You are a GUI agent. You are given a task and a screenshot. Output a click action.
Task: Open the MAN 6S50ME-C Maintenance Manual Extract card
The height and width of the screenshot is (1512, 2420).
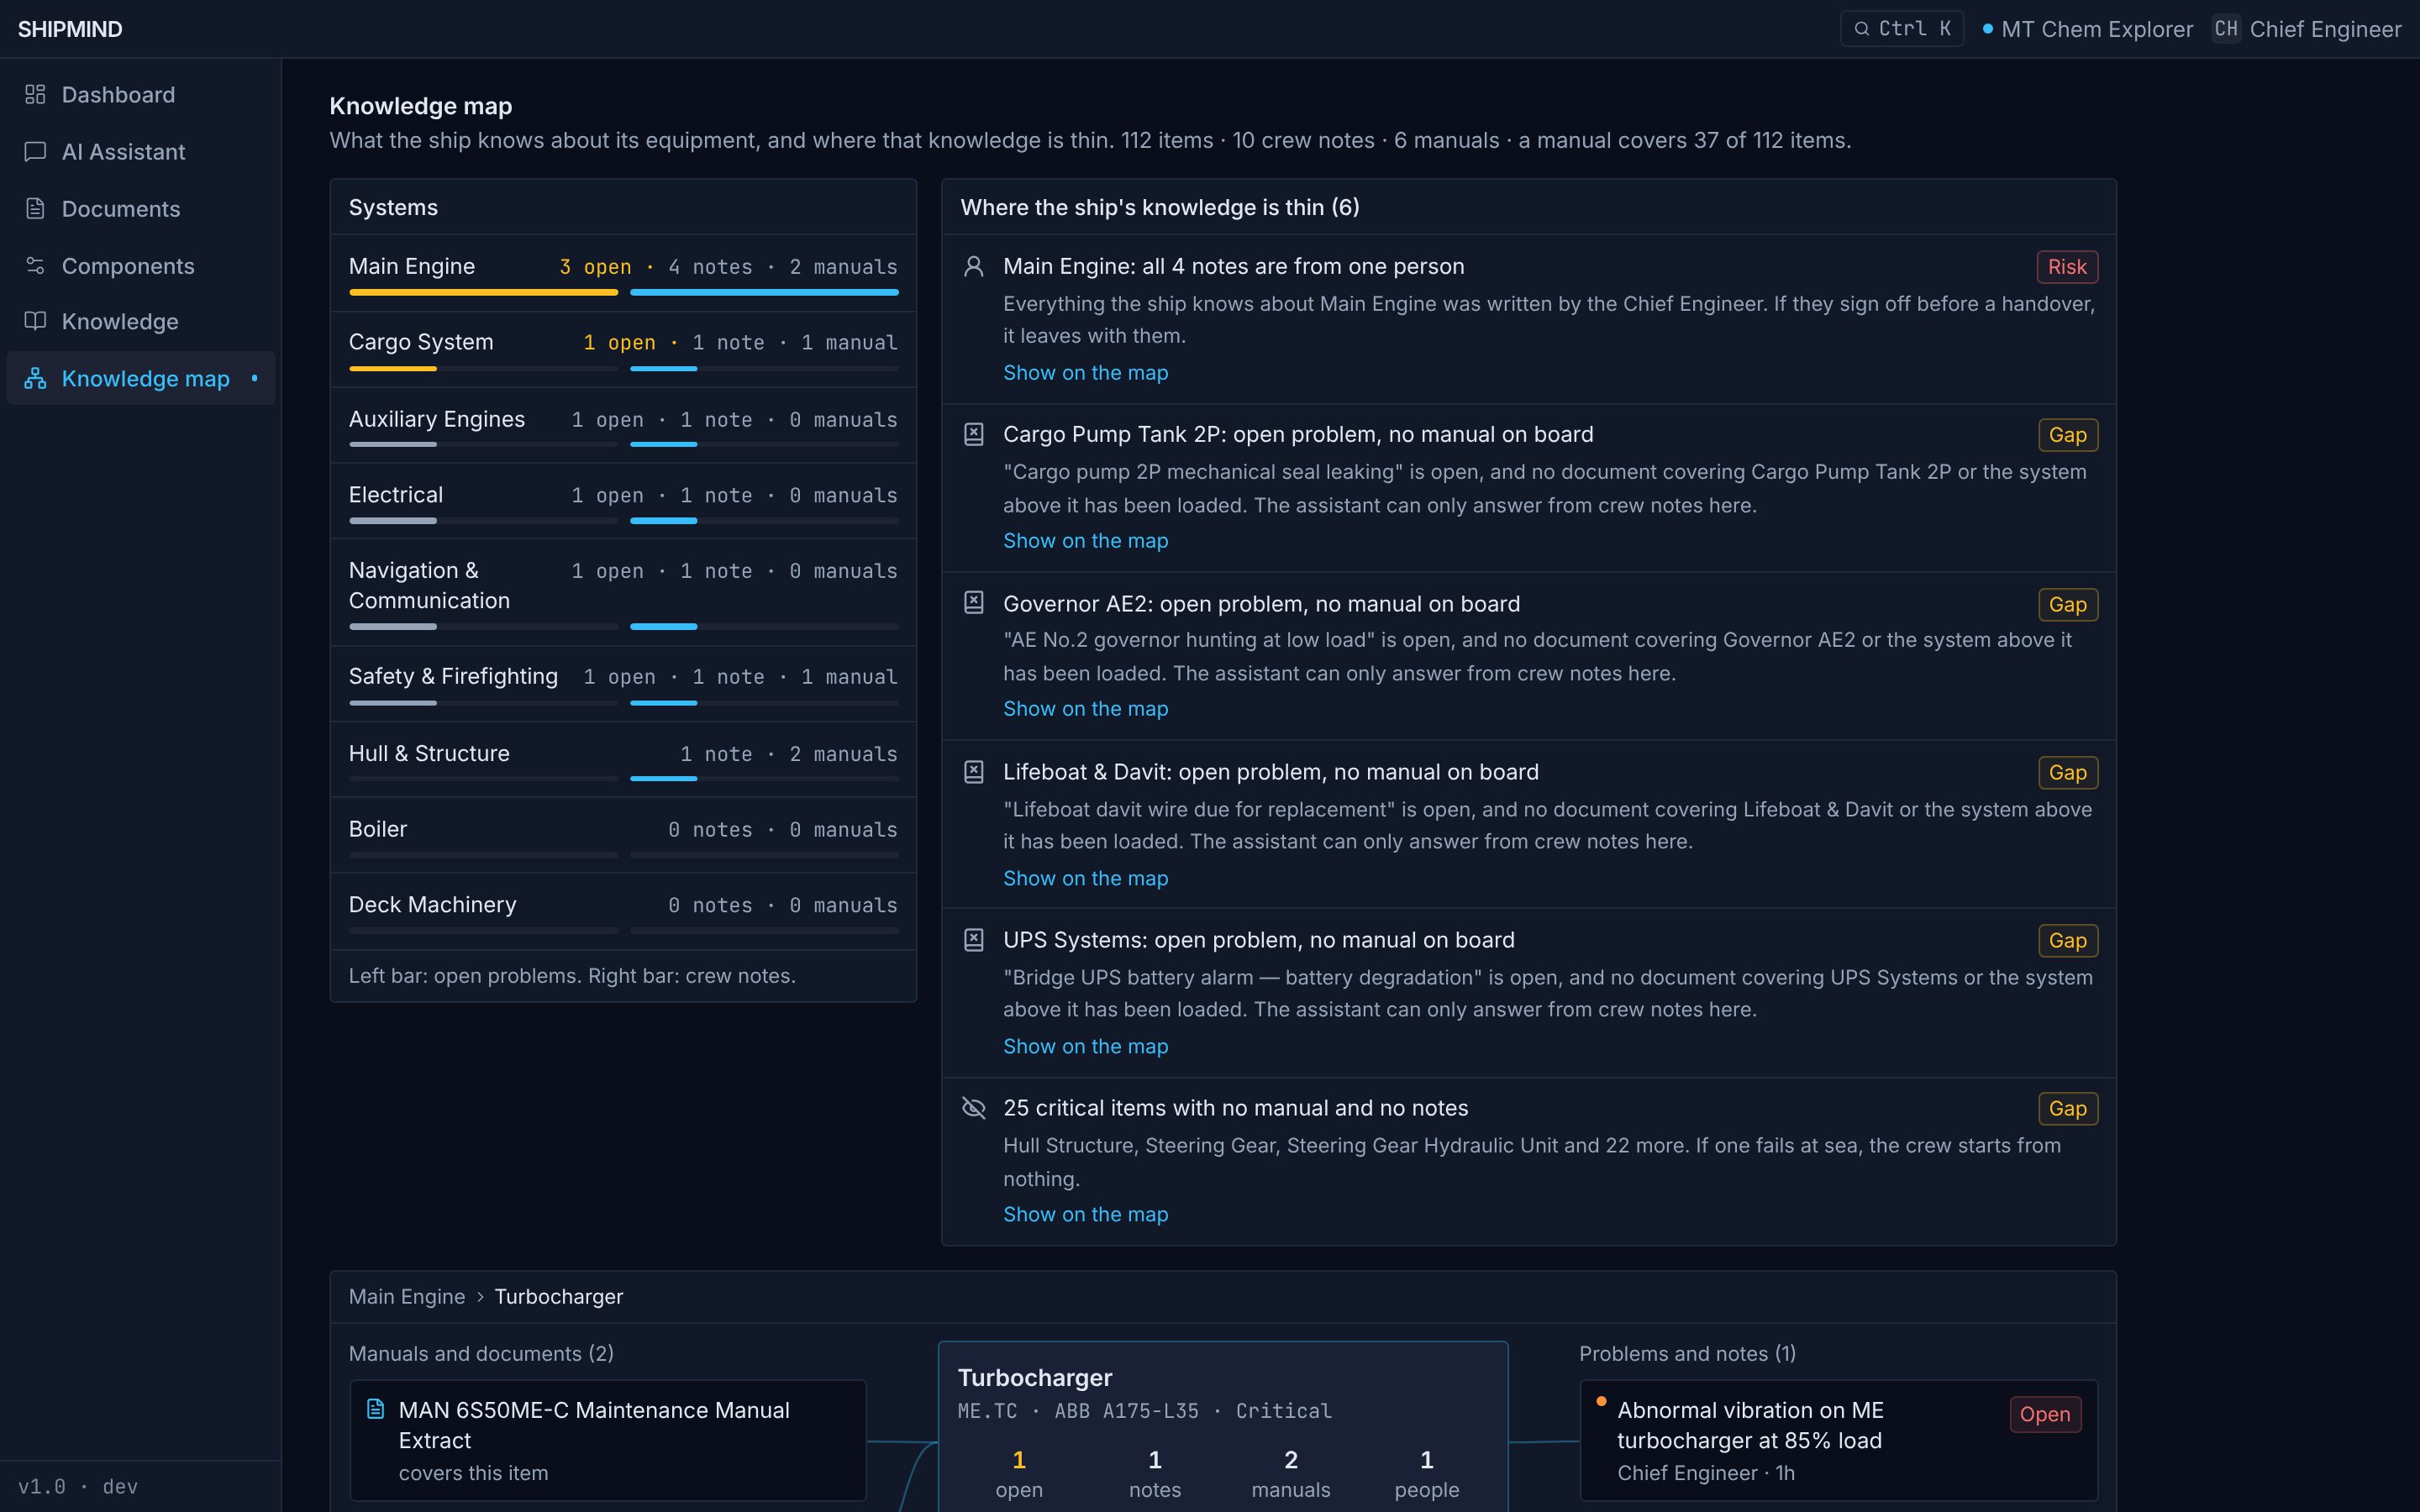click(x=608, y=1440)
